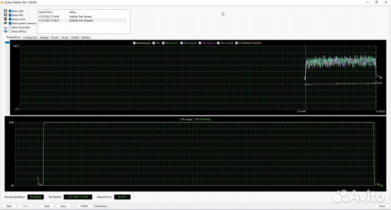
Task: Uncheck the Stress FPU checkbox
Action: (10, 15)
